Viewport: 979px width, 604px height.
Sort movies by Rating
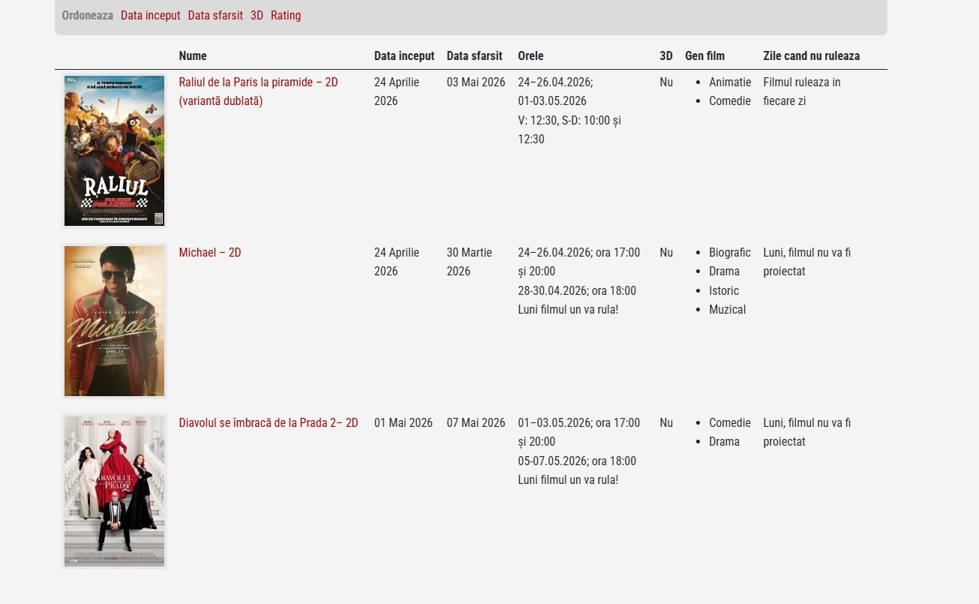[286, 15]
